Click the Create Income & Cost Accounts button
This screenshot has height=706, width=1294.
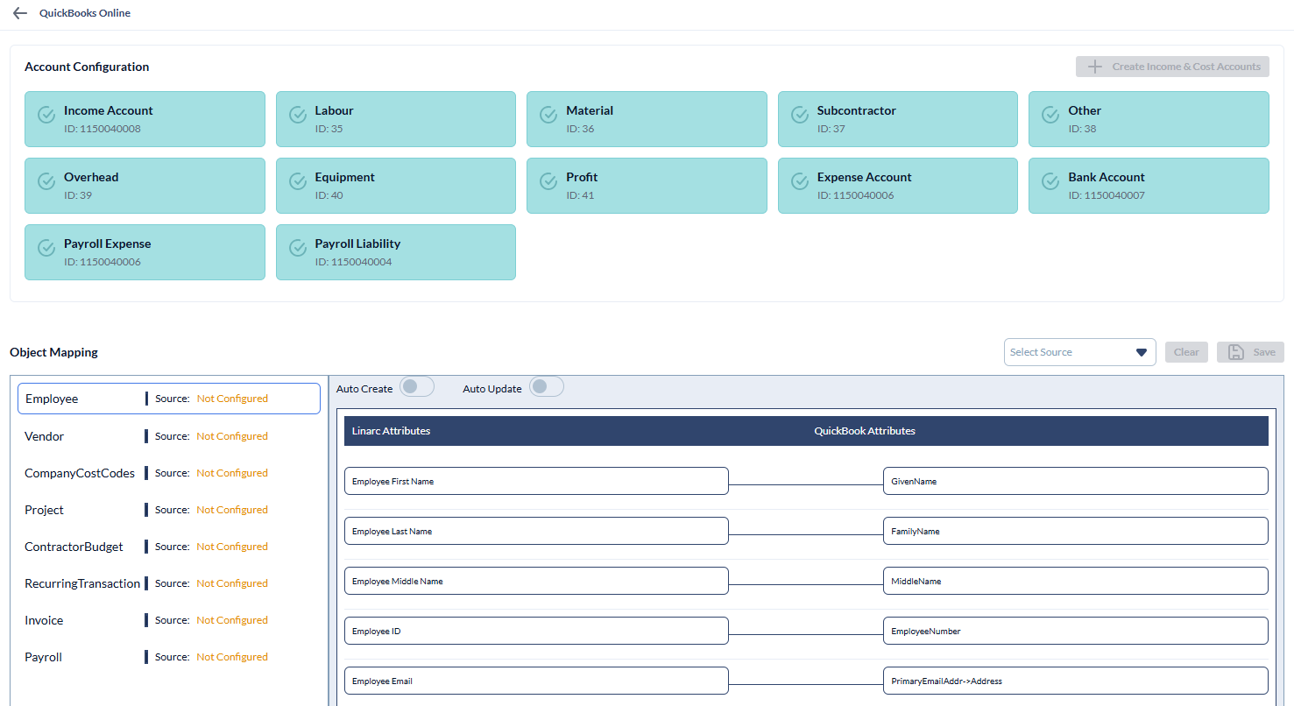pyautogui.click(x=1172, y=67)
